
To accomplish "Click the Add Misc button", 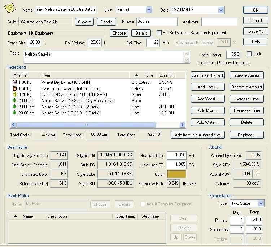I will [x=208, y=110].
